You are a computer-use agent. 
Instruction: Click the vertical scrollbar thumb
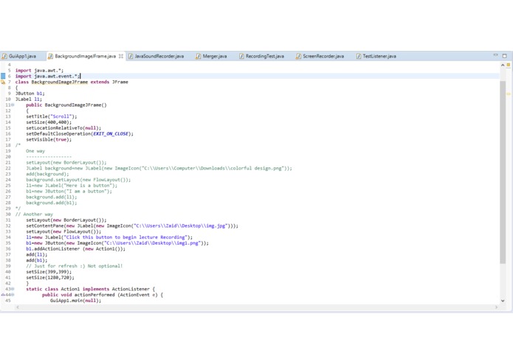503,172
